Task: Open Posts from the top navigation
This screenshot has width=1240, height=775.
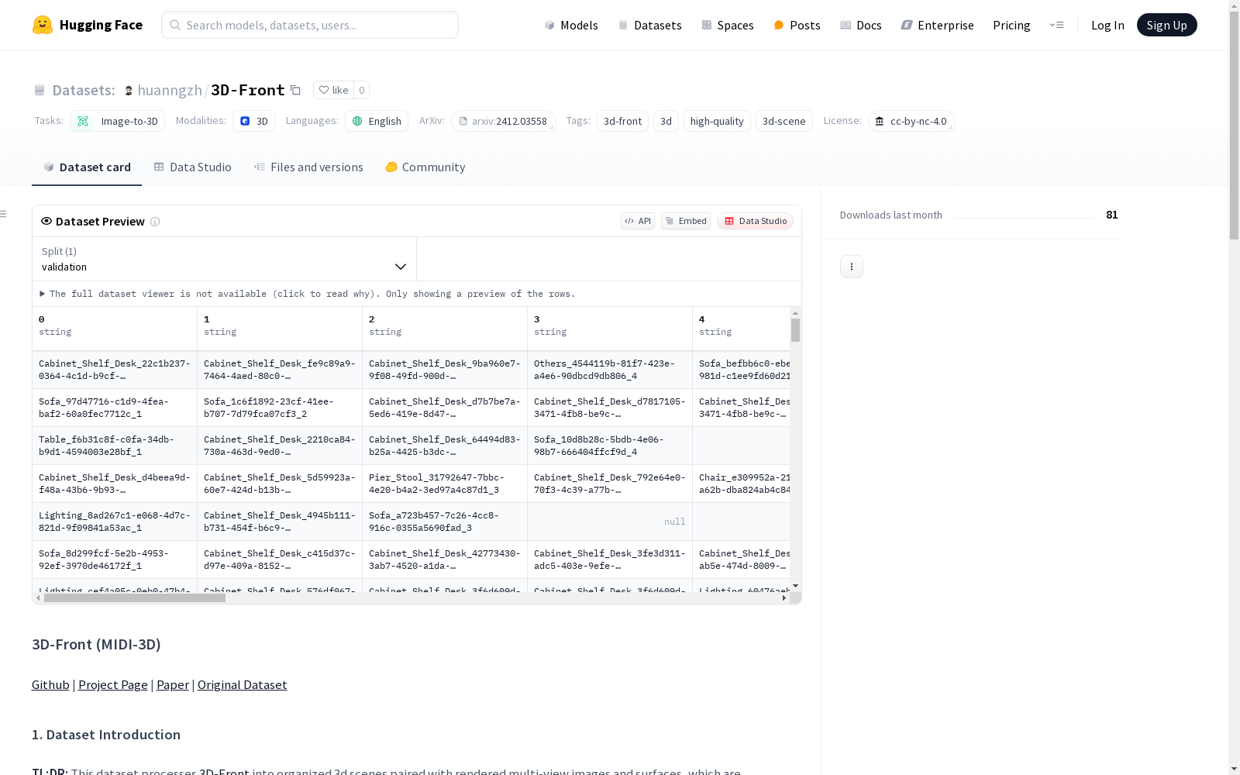Action: 797,25
